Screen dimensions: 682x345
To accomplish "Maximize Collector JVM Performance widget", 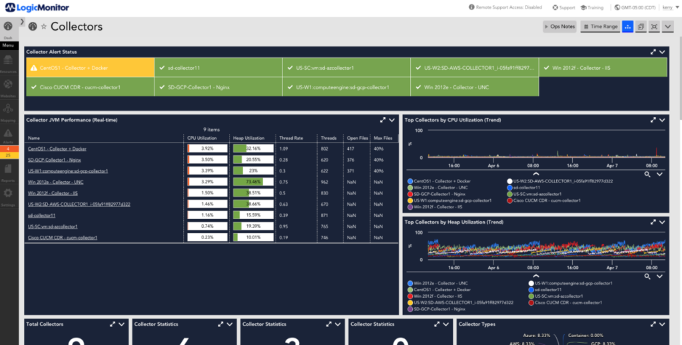I will [x=383, y=120].
